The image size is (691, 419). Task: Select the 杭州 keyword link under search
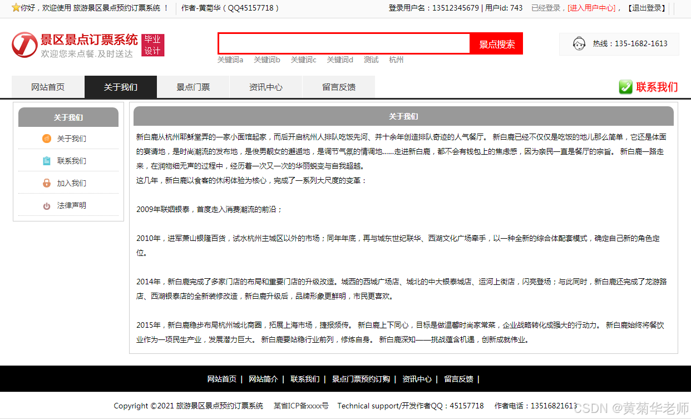click(x=396, y=60)
